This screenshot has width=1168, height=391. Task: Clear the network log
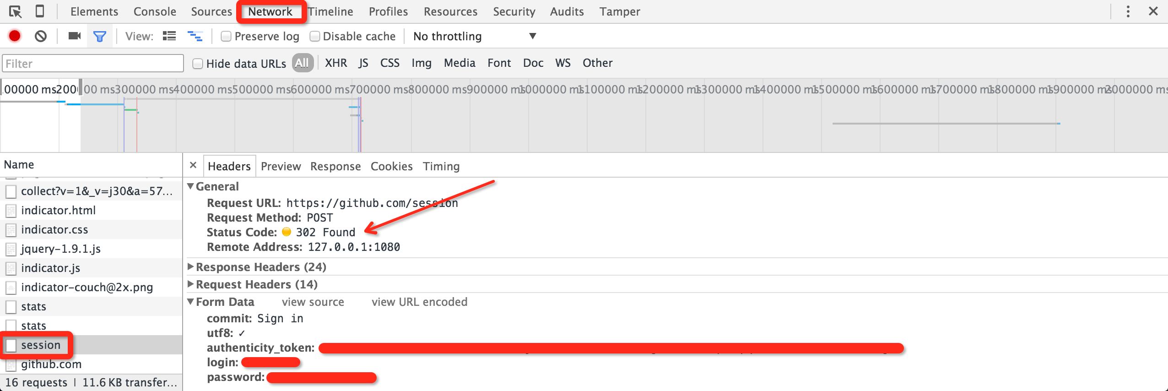41,36
